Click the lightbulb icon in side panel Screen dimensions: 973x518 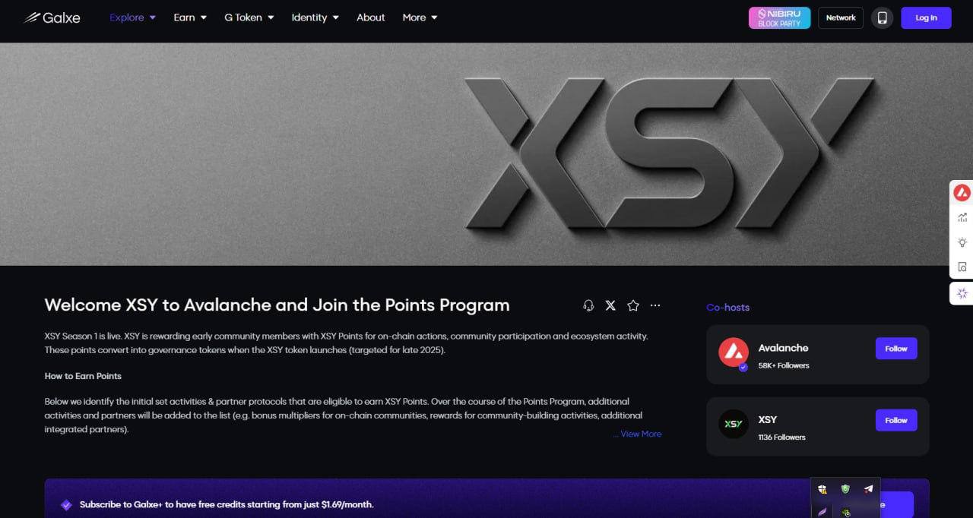point(962,242)
